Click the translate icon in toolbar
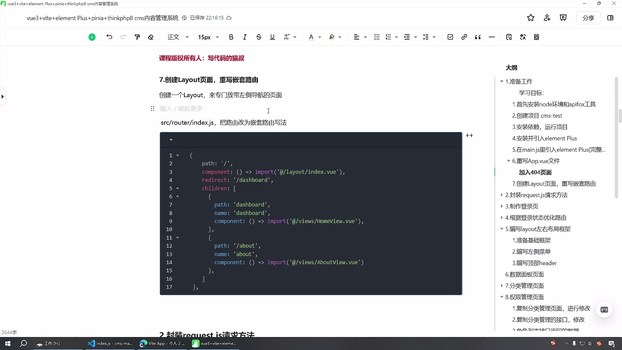The width and height of the screenshot is (622, 350). pyautogui.click(x=523, y=37)
